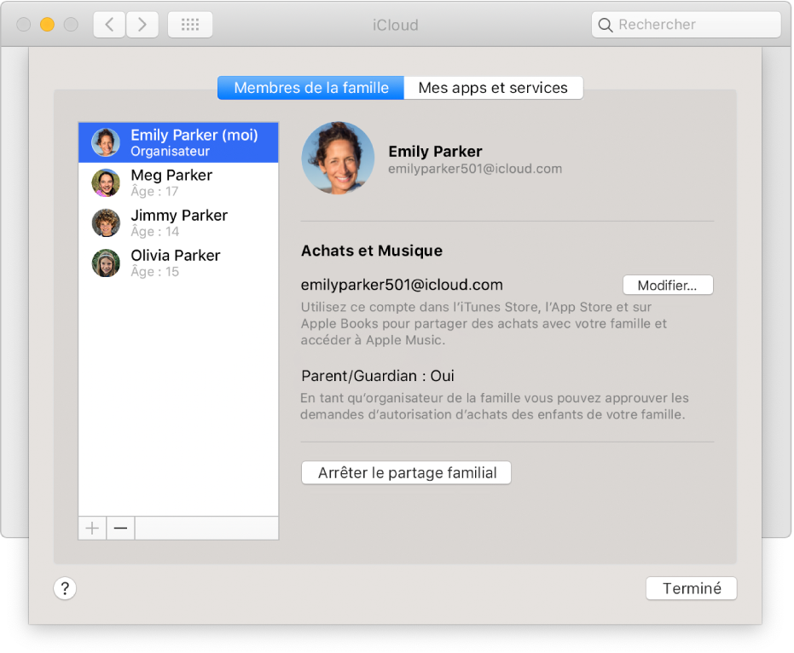This screenshot has width=794, height=653.
Task: Click the magnifying glass in the search field
Action: [606, 25]
